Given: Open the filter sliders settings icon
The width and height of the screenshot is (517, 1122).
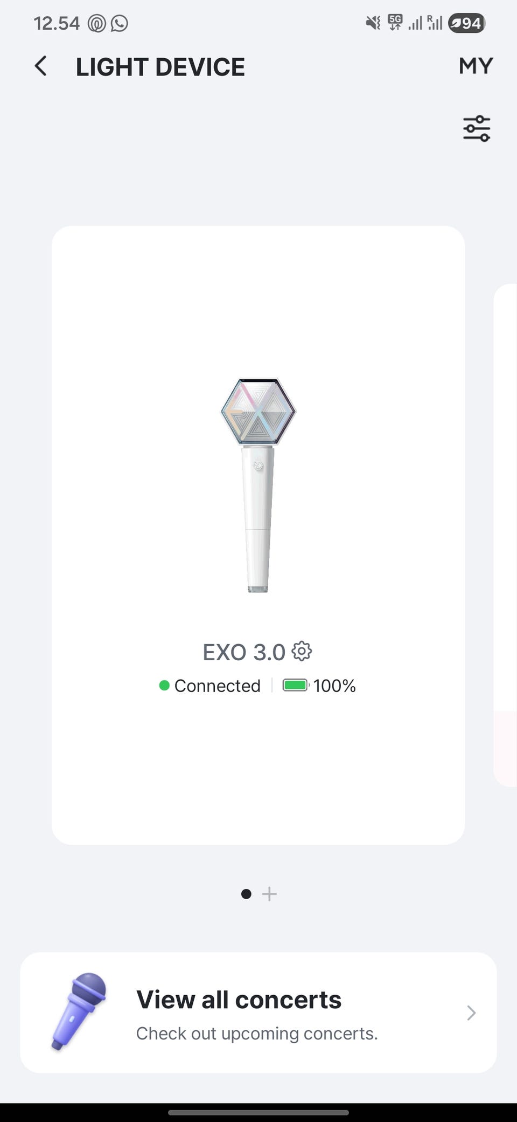Looking at the screenshot, I should (477, 129).
